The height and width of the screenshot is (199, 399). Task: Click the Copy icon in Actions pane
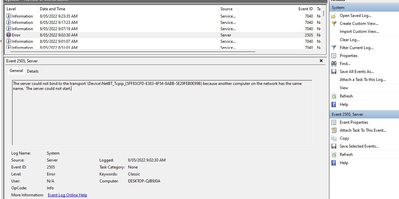pos(334,138)
